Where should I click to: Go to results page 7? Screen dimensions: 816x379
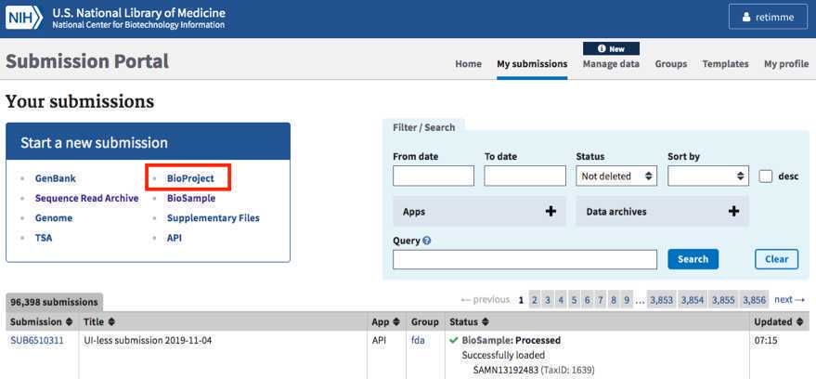click(x=600, y=300)
